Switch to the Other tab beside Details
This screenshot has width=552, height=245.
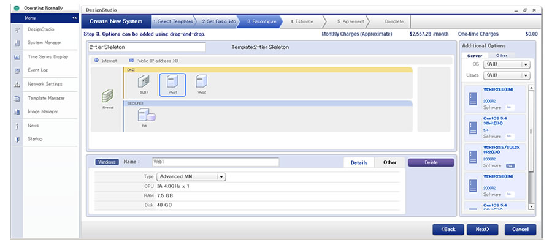(x=389, y=162)
